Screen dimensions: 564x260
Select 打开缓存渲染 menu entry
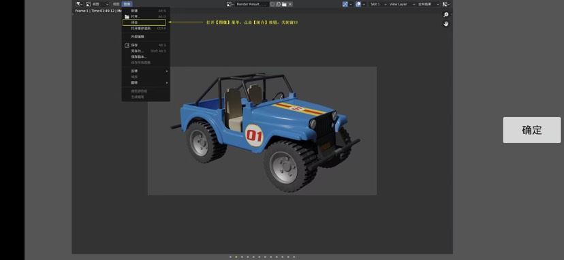(146, 28)
